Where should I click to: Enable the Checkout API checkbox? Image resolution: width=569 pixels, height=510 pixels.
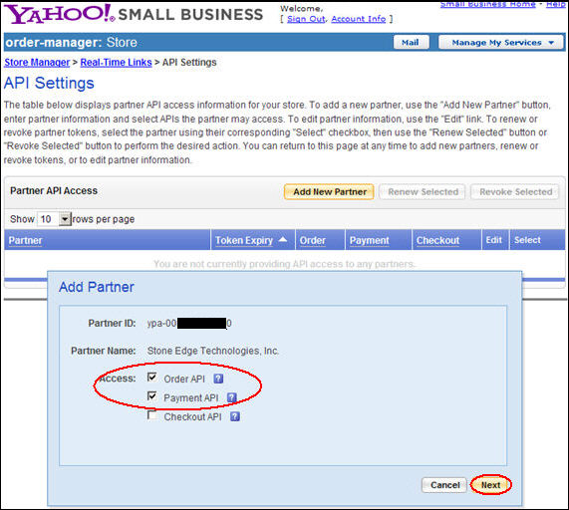point(152,415)
